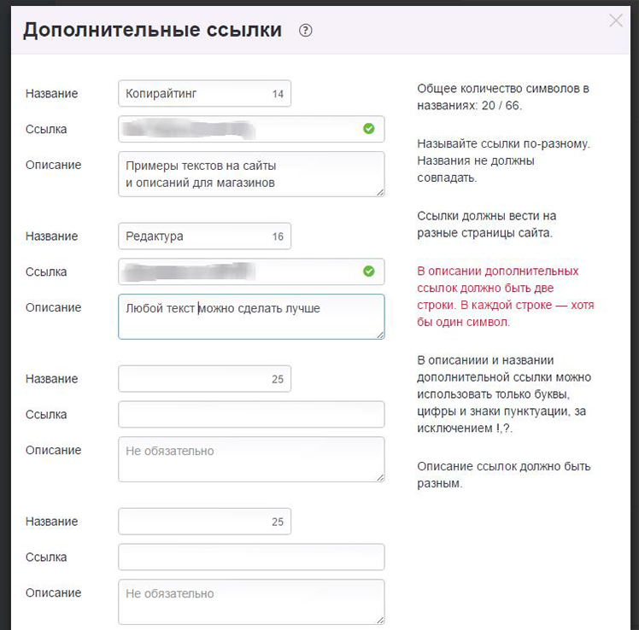Grab resize handle of third description textarea
Screen dimensions: 639x630
coord(380,477)
